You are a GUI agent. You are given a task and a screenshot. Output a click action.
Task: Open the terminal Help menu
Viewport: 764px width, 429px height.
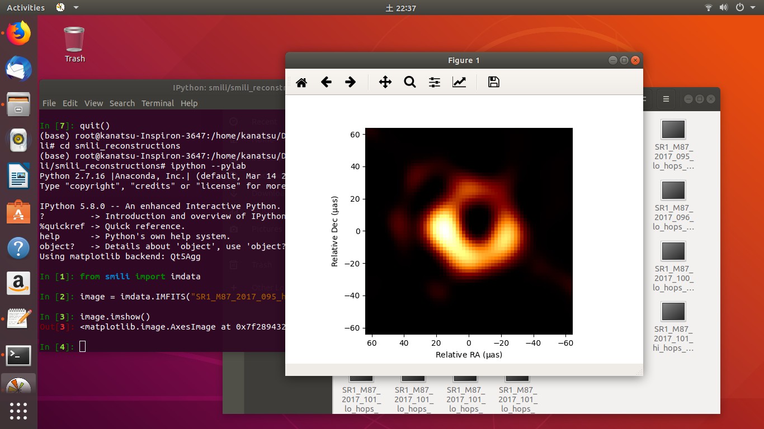click(189, 103)
